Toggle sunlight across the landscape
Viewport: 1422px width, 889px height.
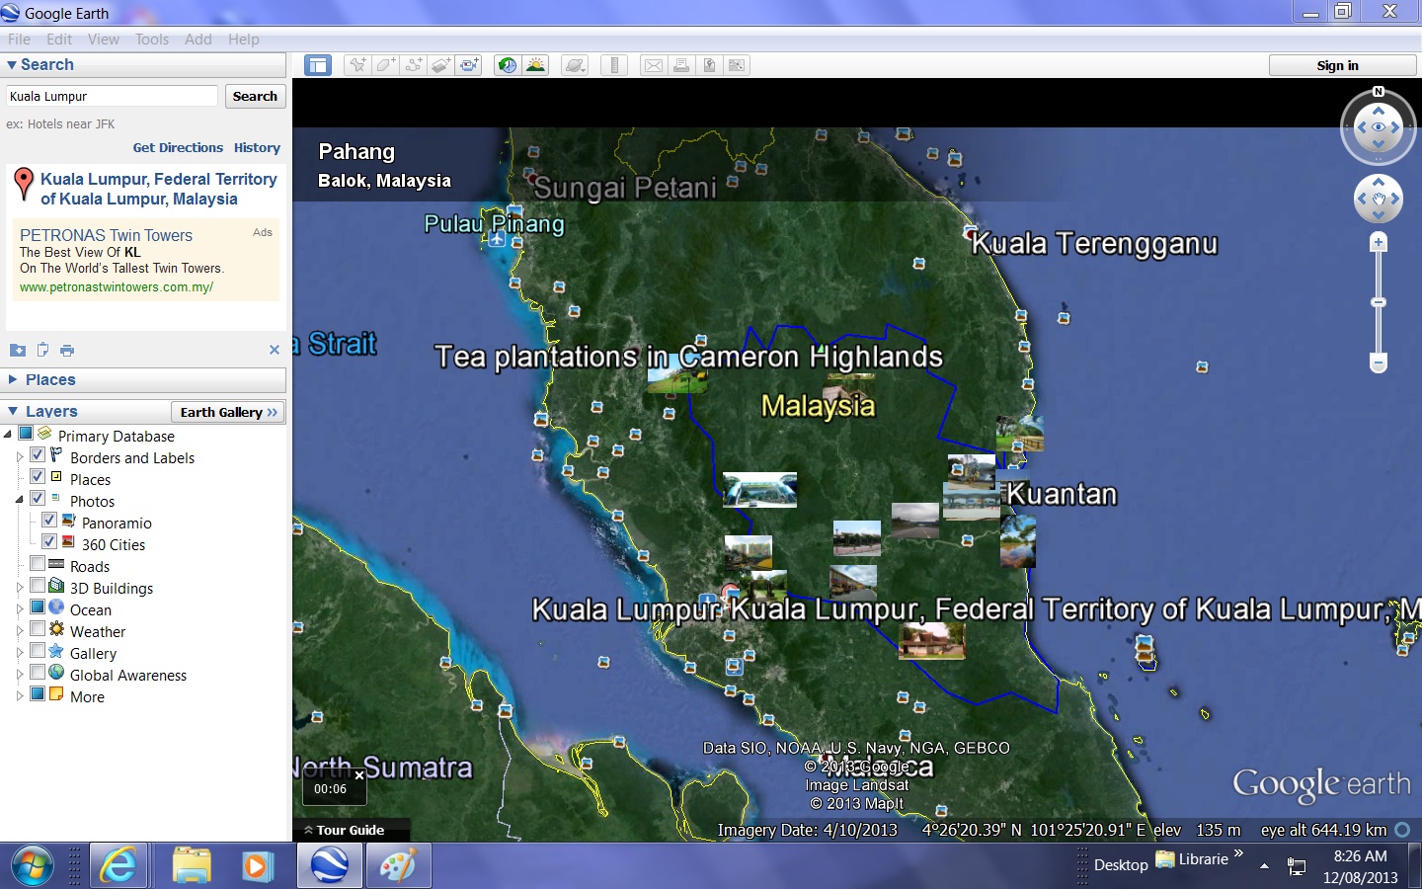tap(535, 65)
